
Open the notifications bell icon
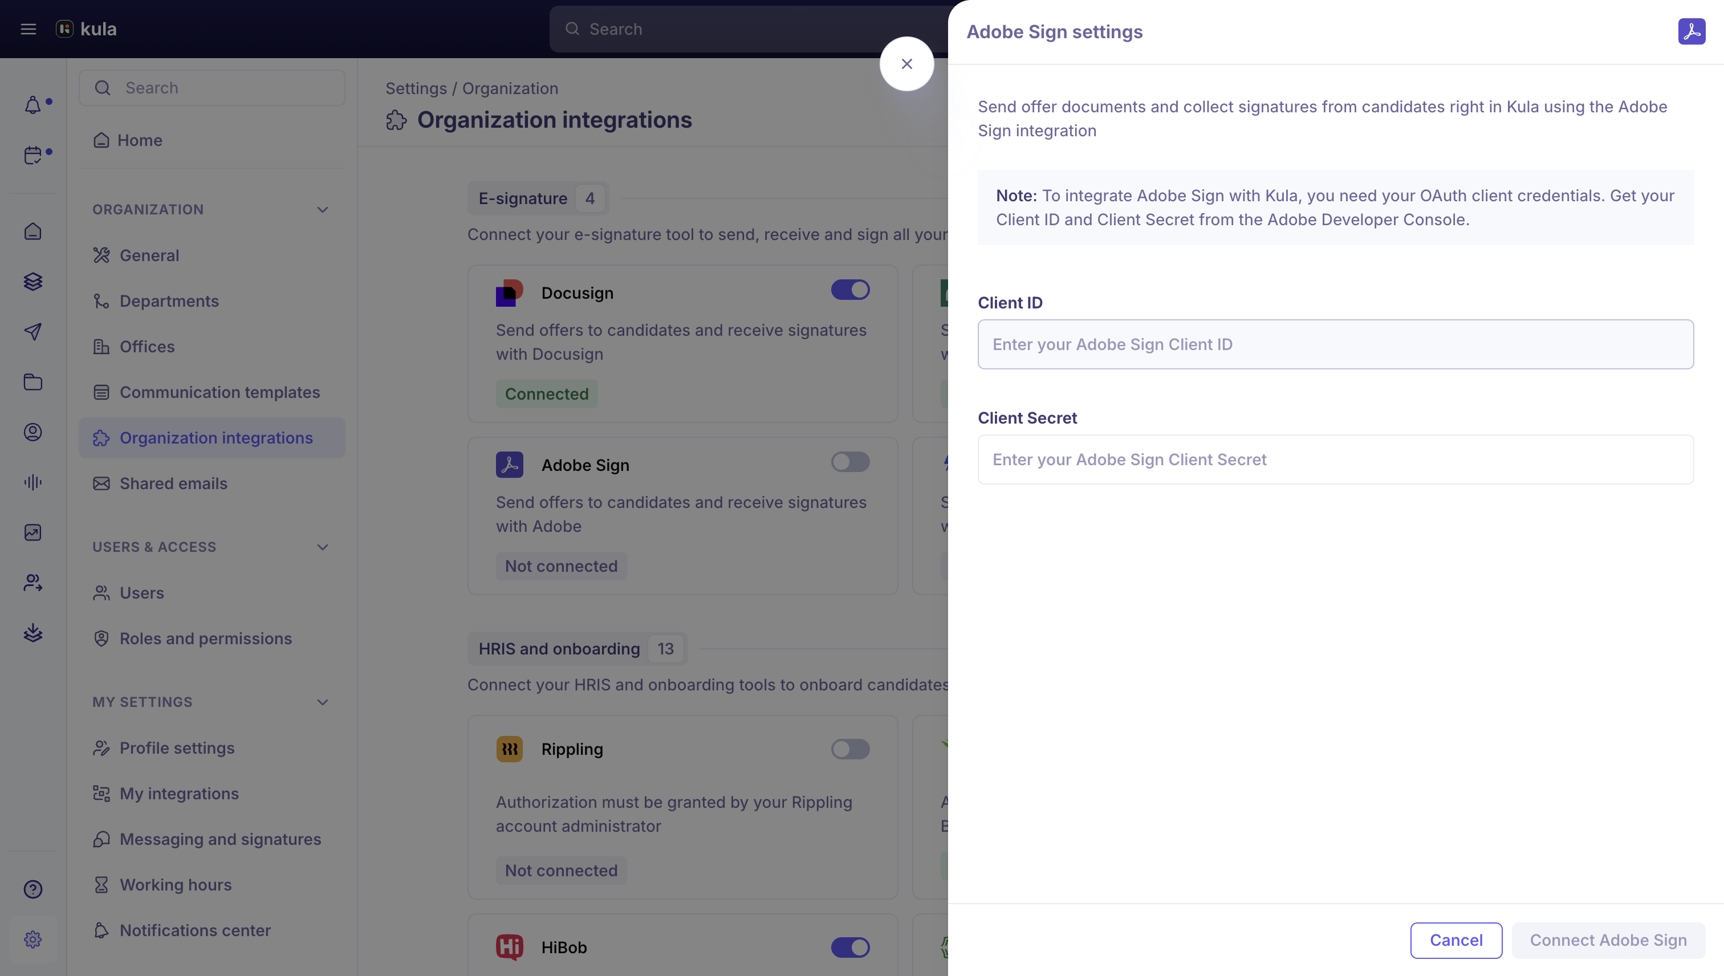[x=33, y=105]
